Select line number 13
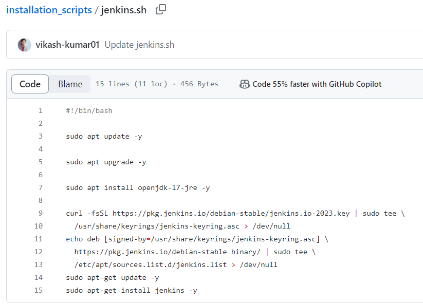This screenshot has height=304, width=423. click(x=39, y=264)
